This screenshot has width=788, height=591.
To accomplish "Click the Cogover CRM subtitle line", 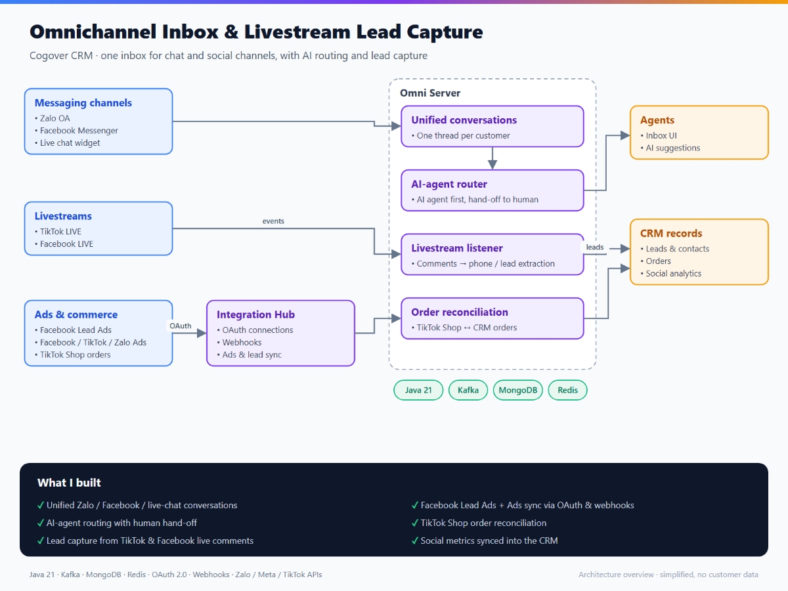I will pos(229,56).
